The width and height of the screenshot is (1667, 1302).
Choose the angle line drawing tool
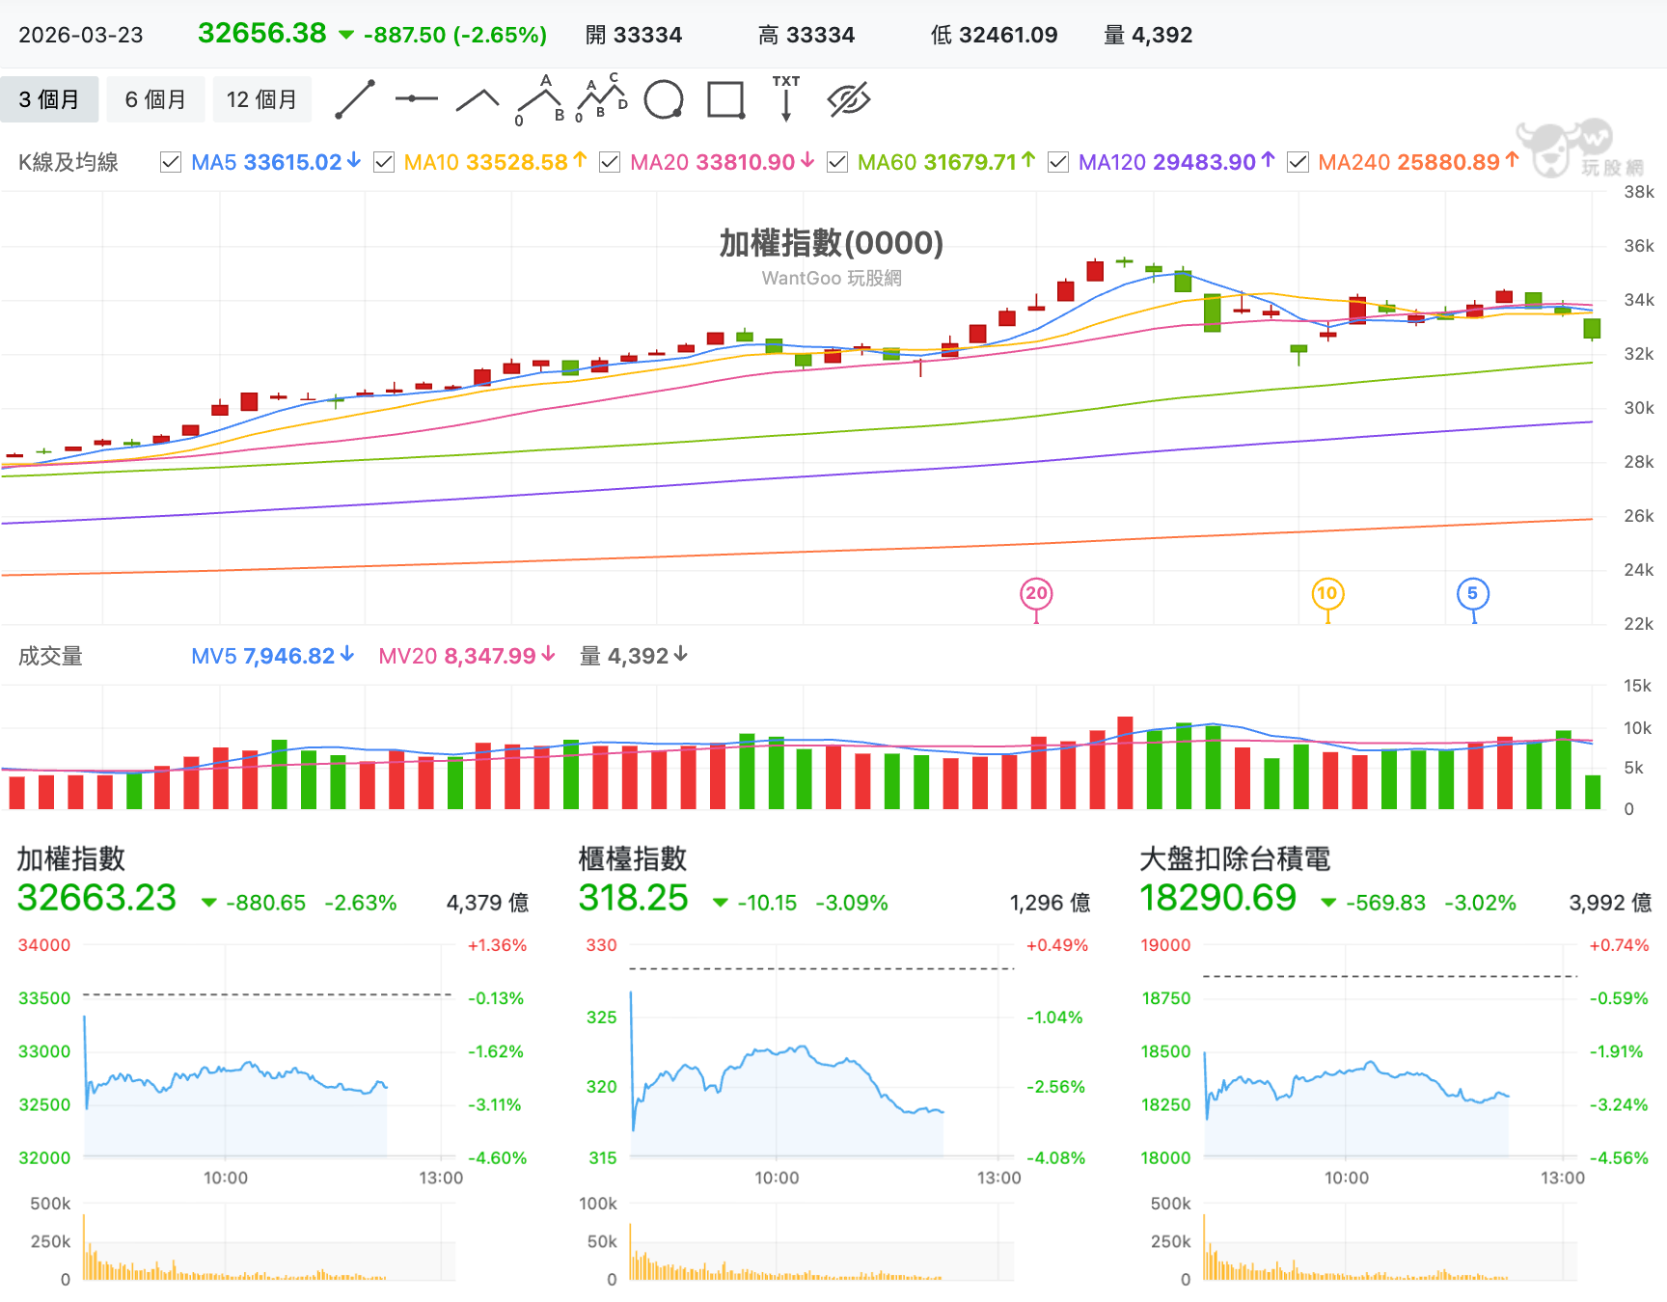[x=478, y=100]
